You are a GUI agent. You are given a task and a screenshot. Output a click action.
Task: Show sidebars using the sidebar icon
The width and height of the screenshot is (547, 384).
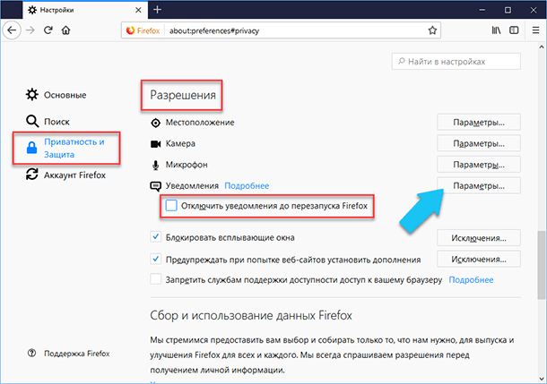(514, 30)
